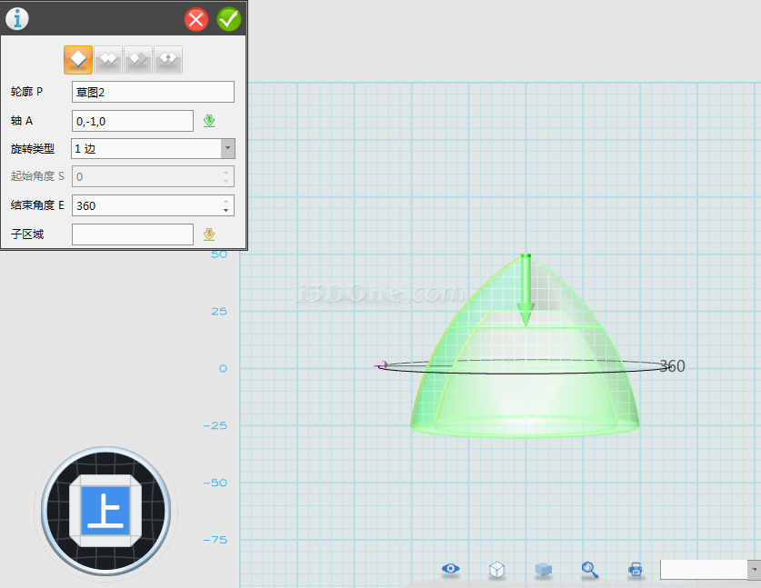
Task: Click the 轮廓 P input field
Action: (153, 92)
